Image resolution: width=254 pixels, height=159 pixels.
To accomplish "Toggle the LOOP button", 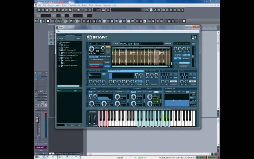I will [177, 58].
